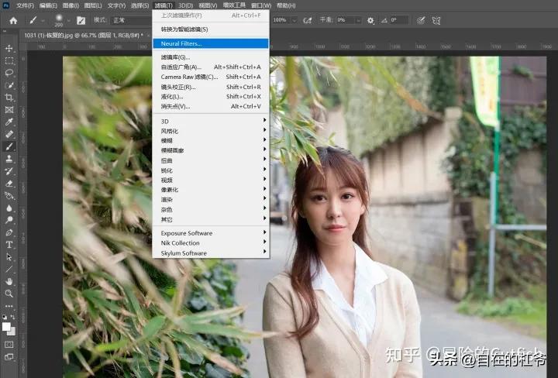Viewport: 558px width, 378px height.
Task: Select the History Brush tool
Action: [9, 171]
